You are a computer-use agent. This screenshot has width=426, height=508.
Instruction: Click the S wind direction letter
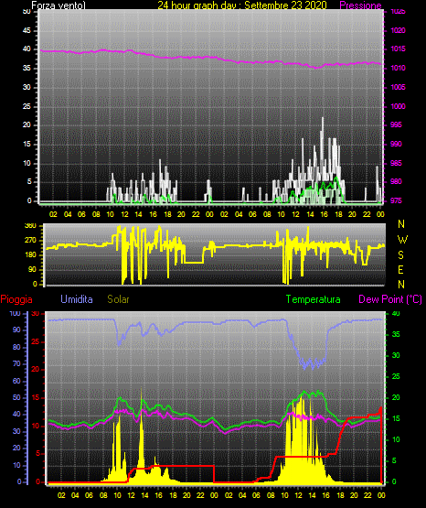coord(400,255)
